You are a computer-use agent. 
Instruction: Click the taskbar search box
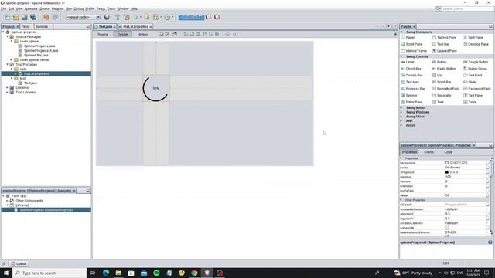click(49, 273)
